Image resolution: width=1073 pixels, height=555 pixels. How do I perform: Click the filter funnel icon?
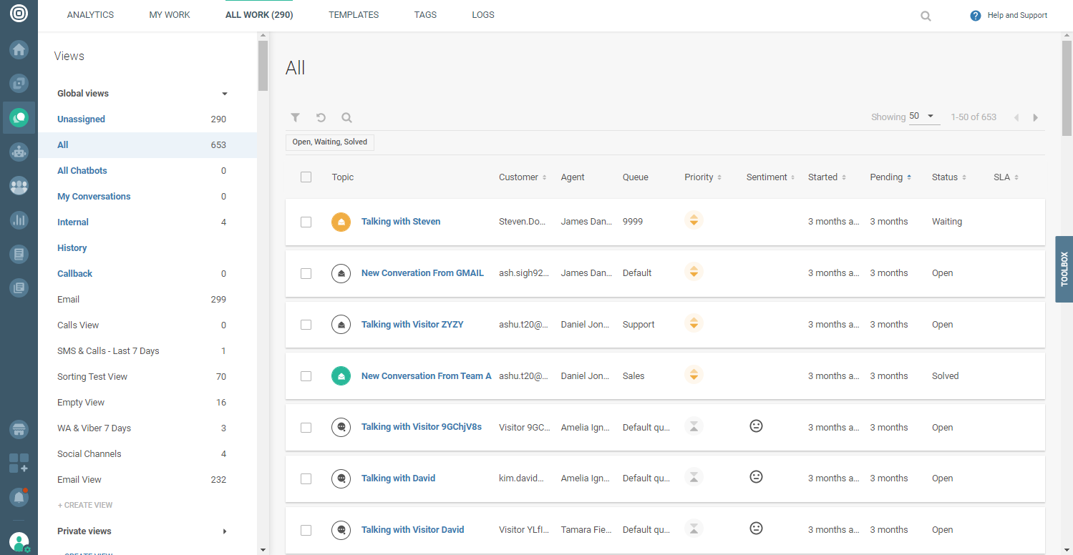click(295, 117)
